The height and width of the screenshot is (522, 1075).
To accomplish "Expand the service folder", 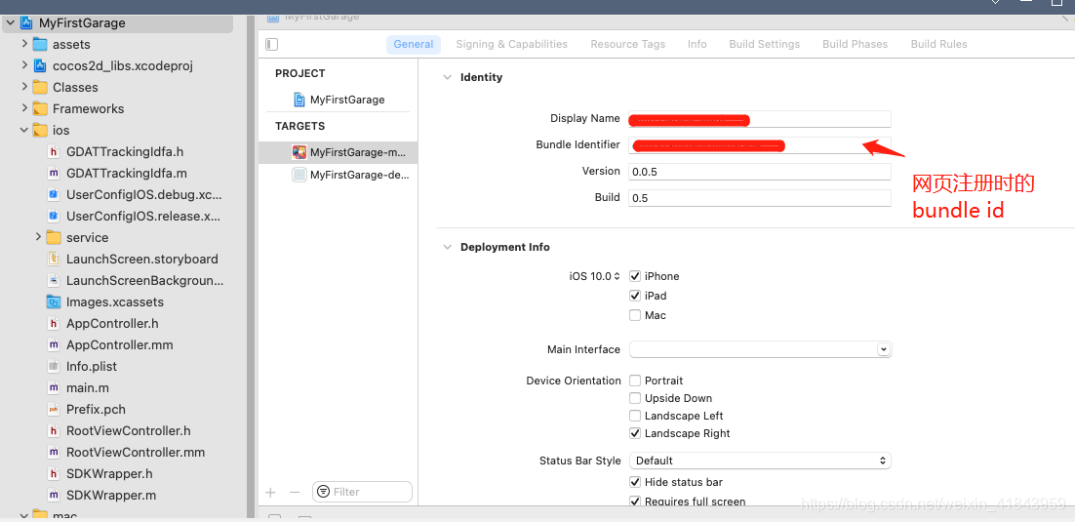I will point(38,237).
